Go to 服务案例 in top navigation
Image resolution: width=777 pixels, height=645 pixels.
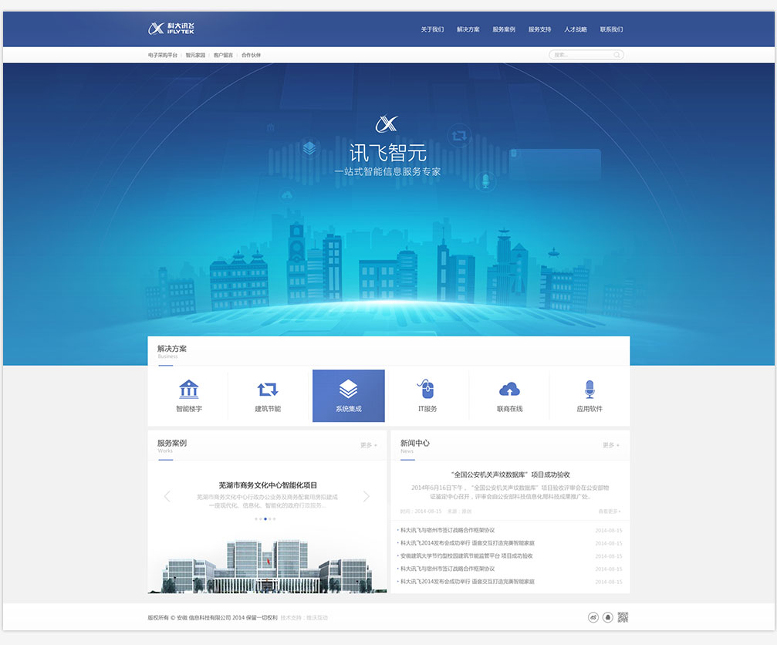[x=503, y=29]
